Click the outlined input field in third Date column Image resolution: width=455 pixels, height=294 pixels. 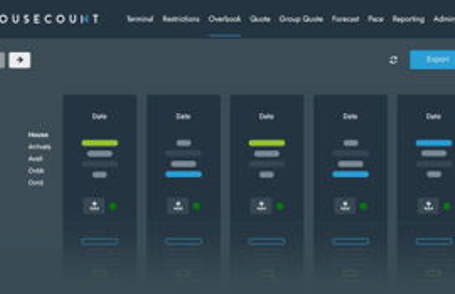tap(266, 242)
